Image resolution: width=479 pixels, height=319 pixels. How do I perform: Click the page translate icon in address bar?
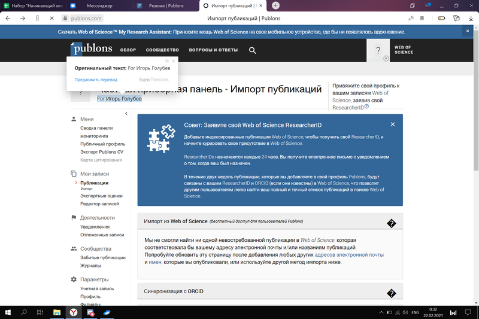coord(411,19)
